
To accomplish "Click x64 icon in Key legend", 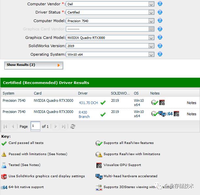I will 4,187.
